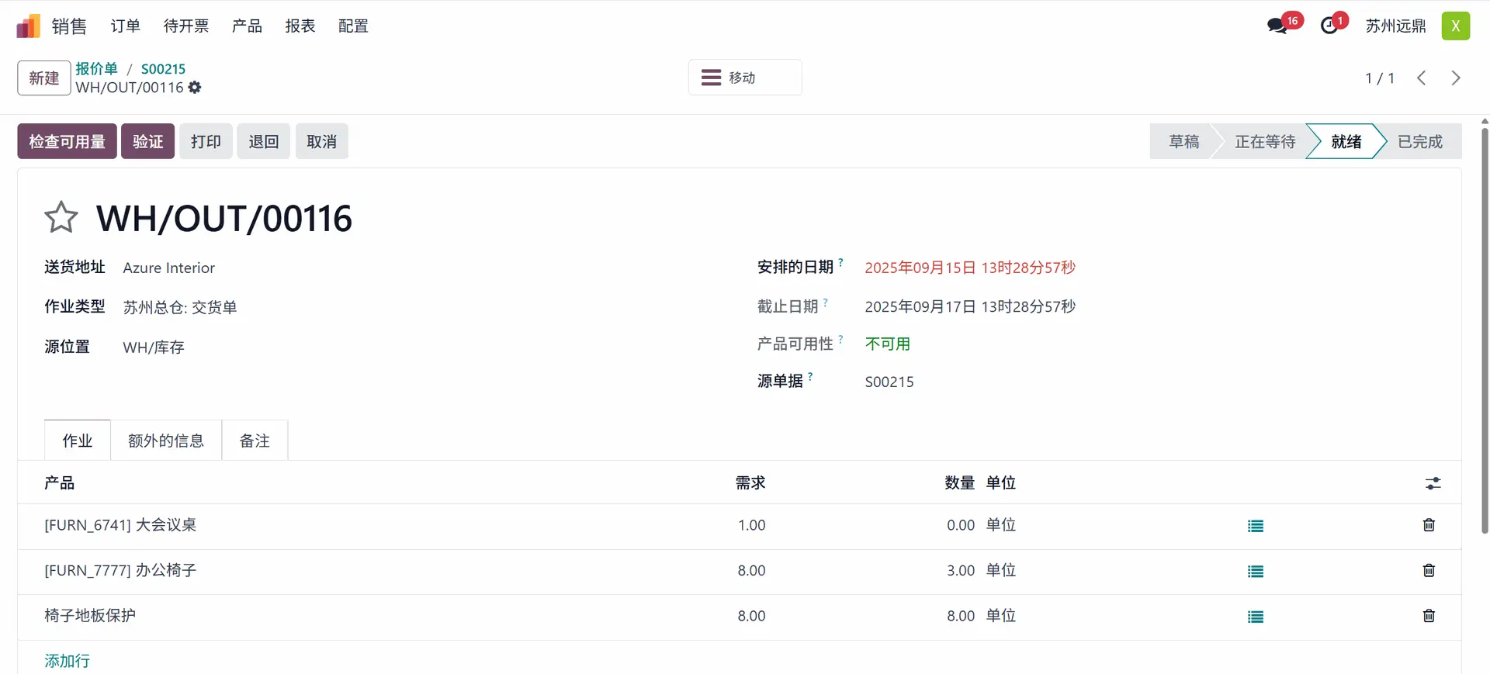This screenshot has height=674, width=1490.
Task: Open detailed operations for 大会议桌
Action: click(1255, 526)
